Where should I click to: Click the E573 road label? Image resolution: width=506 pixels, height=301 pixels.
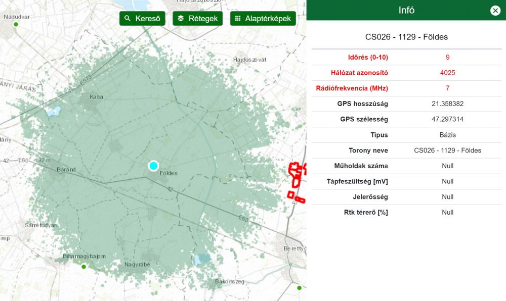(86, 80)
